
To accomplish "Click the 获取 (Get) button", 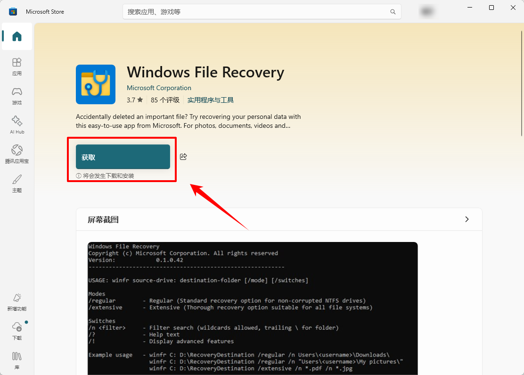I will click(x=123, y=157).
